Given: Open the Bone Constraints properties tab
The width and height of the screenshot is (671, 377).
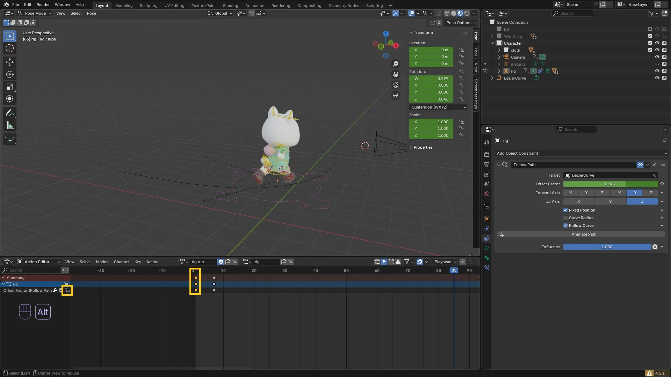Looking at the screenshot, I should [487, 268].
